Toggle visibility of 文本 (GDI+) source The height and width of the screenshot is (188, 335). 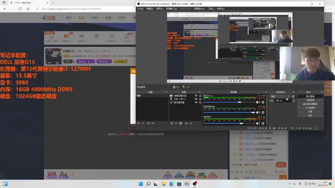click(196, 99)
